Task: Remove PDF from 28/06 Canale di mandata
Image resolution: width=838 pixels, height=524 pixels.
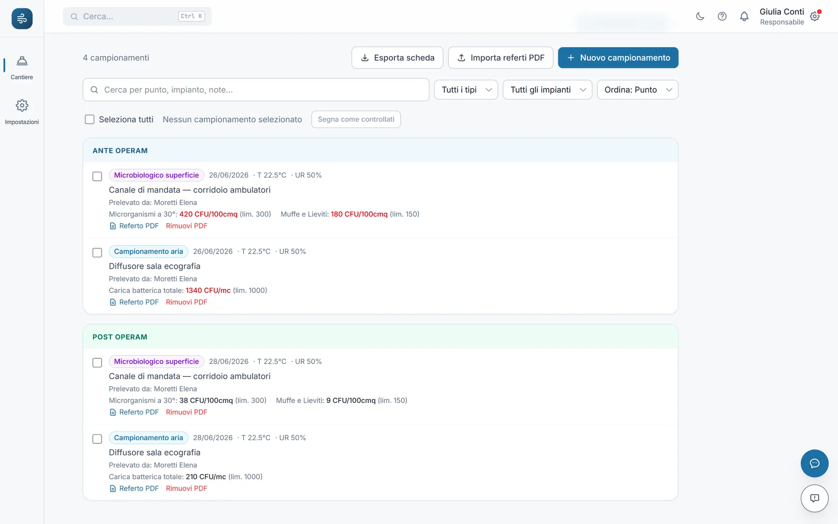Action: click(x=186, y=412)
